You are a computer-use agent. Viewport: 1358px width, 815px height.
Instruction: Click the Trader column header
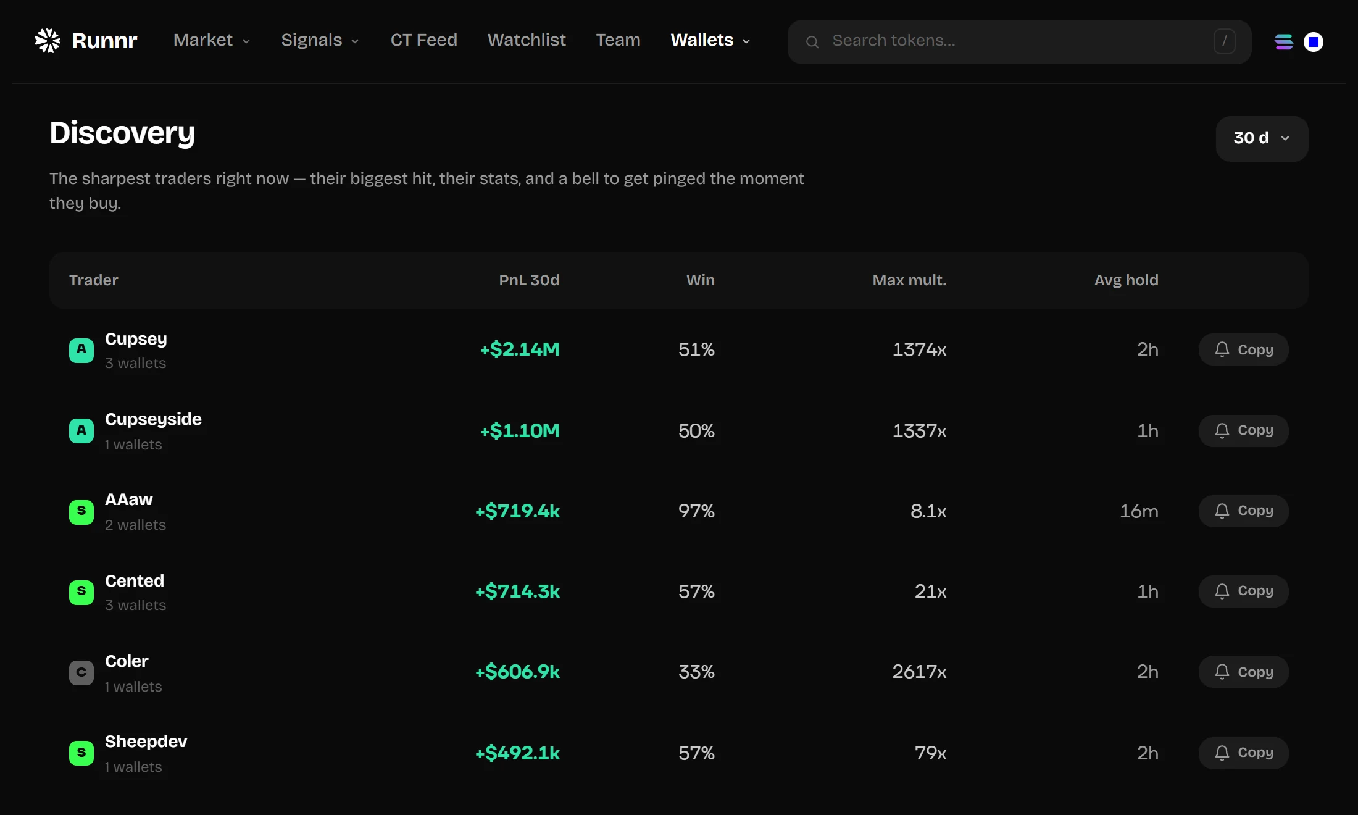93,280
